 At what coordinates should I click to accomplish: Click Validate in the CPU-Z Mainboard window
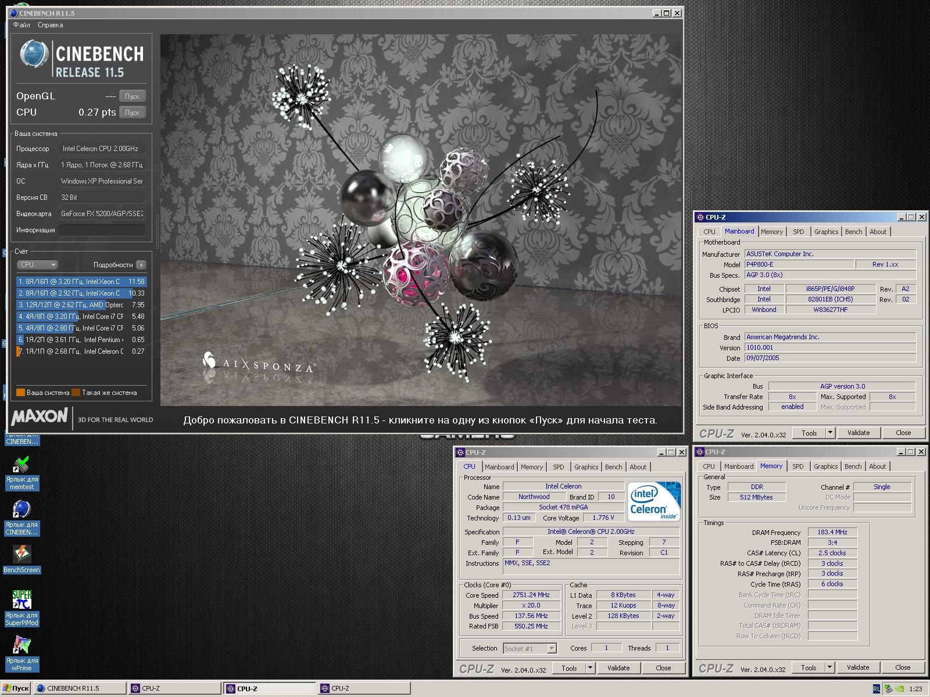tap(859, 433)
